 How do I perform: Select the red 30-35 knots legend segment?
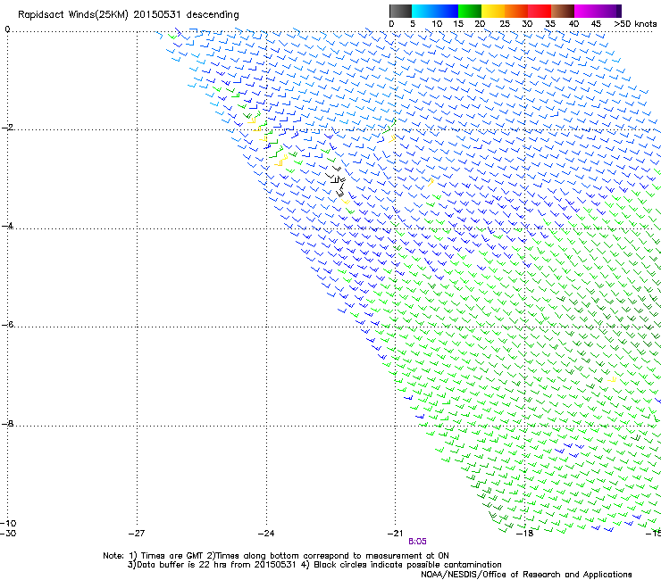(x=540, y=11)
